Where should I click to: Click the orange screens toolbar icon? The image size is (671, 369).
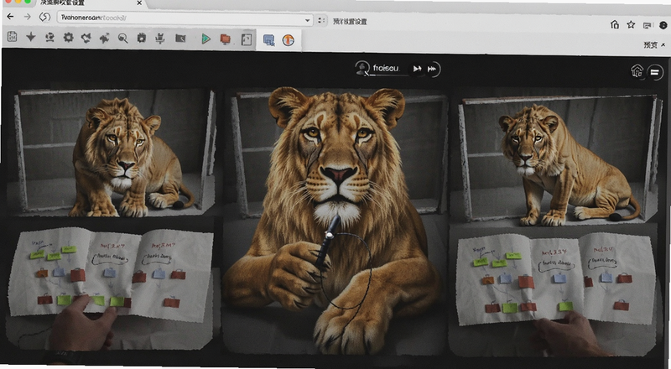pos(225,39)
